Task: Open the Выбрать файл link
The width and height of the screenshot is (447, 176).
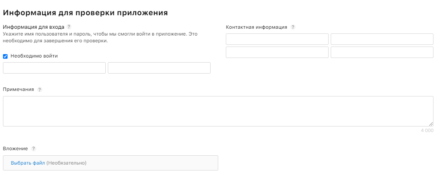Action: tap(28, 163)
